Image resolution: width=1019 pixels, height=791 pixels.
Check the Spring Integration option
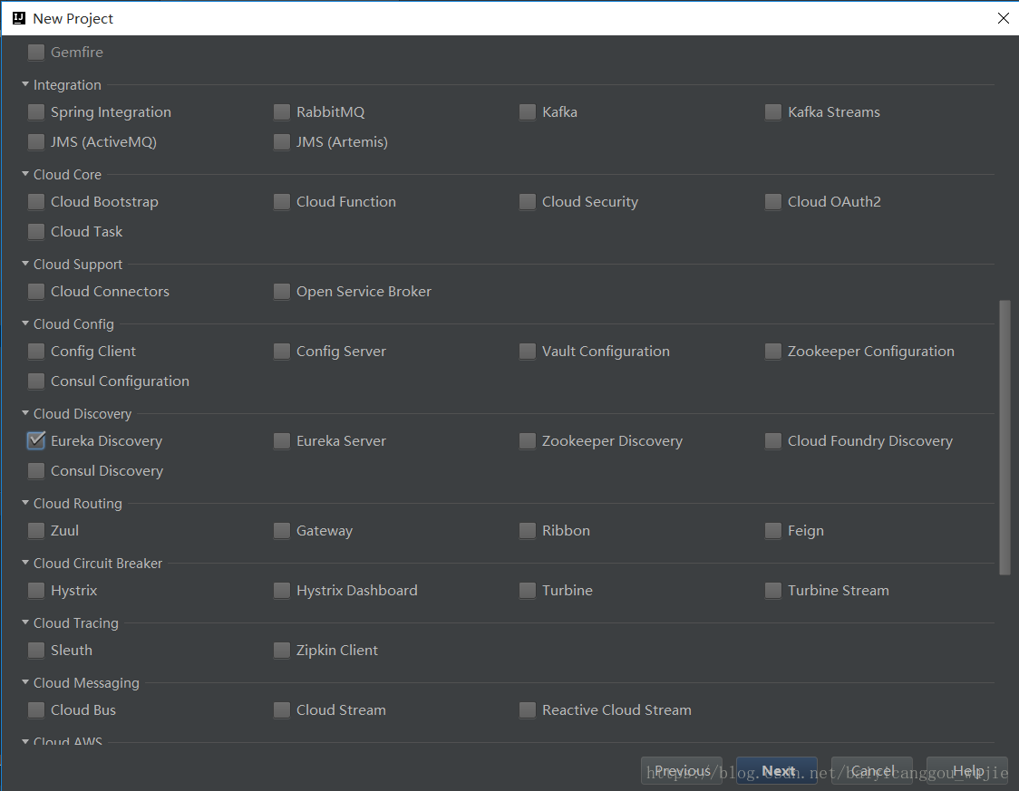click(x=36, y=111)
